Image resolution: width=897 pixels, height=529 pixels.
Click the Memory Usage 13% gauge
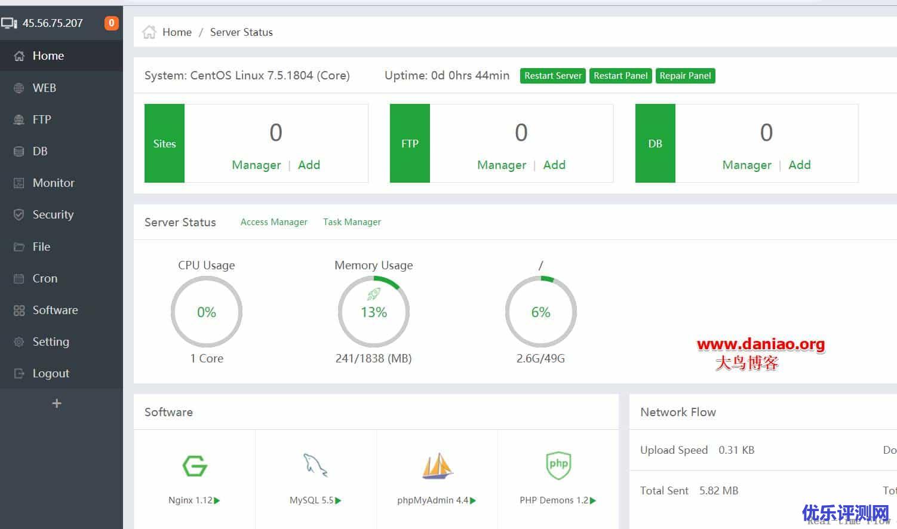tap(374, 312)
